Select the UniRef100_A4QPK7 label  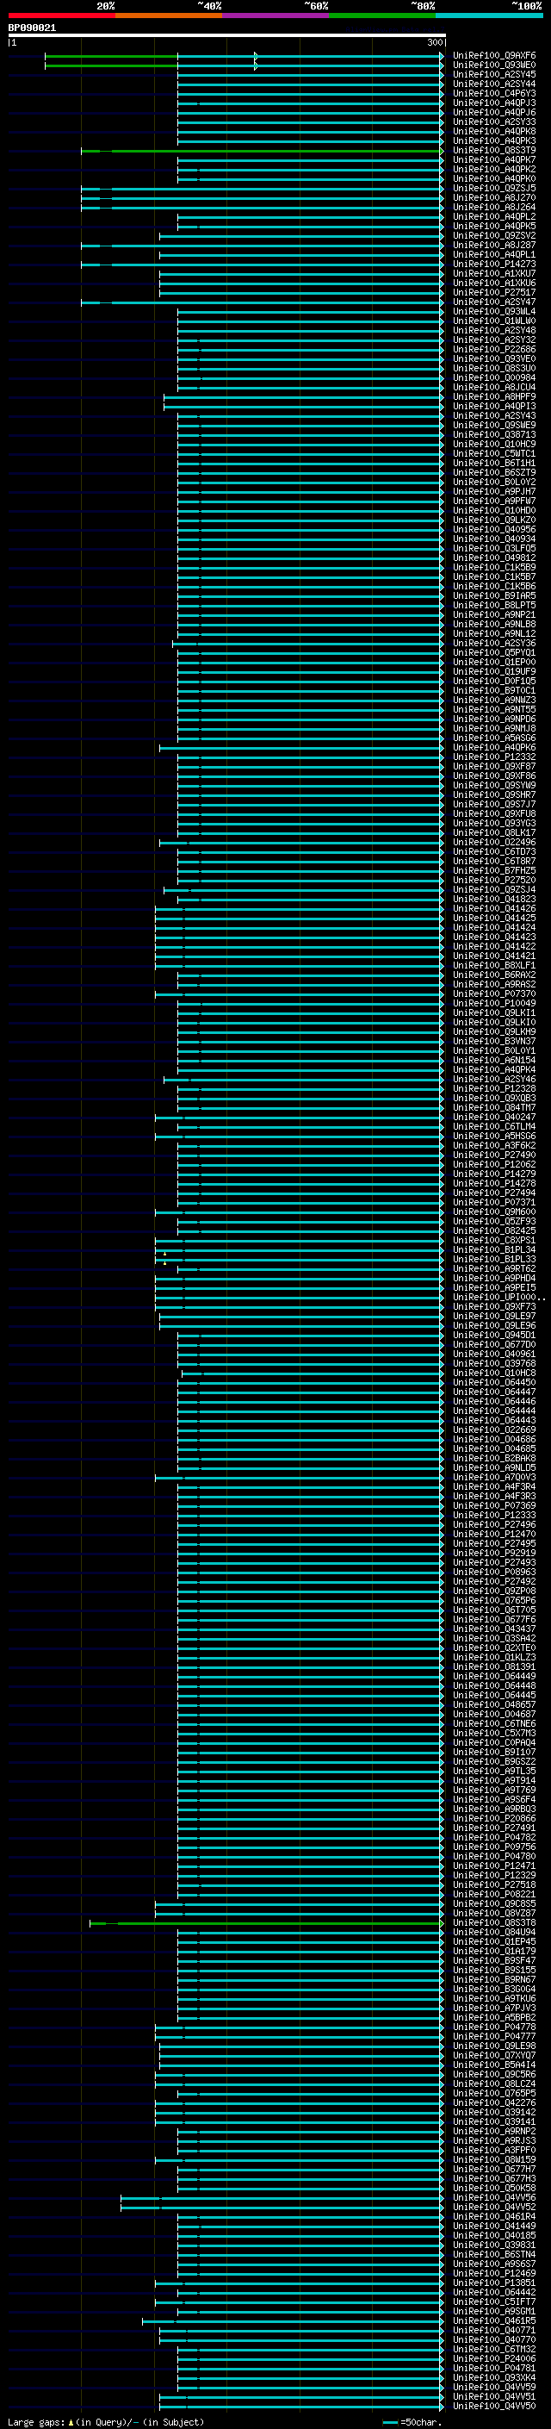coord(493,160)
